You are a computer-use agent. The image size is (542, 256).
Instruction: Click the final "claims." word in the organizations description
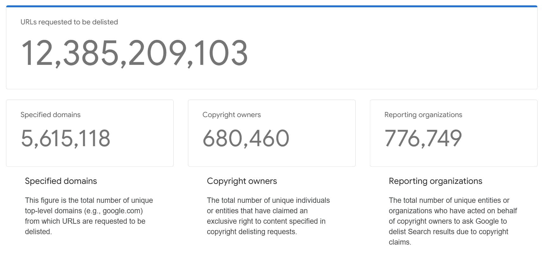point(400,242)
